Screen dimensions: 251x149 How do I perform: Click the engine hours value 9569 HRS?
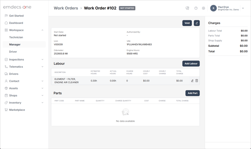pos(132,54)
